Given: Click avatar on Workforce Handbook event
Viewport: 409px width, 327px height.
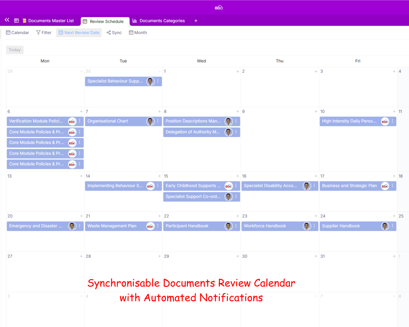Looking at the screenshot, I should pyautogui.click(x=307, y=226).
